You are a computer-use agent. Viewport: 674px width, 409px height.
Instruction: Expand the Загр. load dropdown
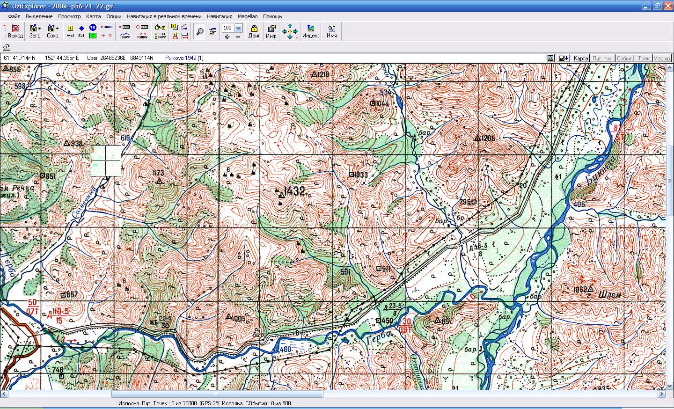coord(40,28)
